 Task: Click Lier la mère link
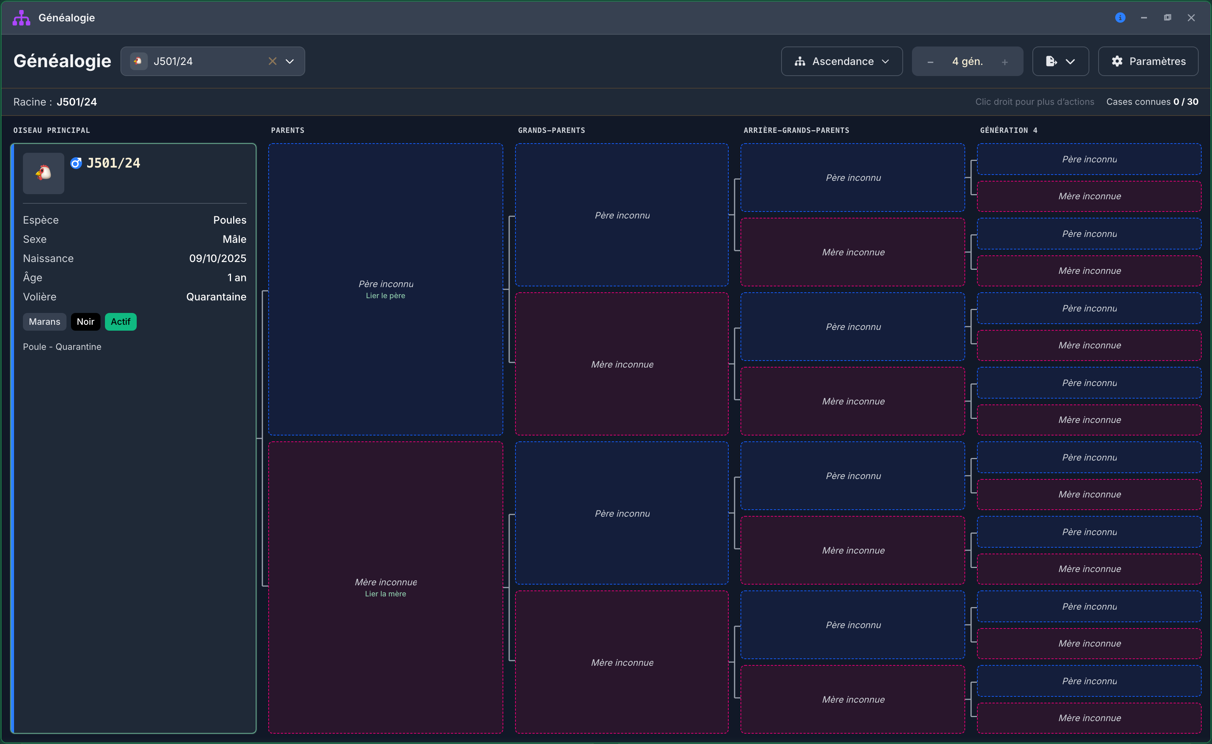(385, 594)
